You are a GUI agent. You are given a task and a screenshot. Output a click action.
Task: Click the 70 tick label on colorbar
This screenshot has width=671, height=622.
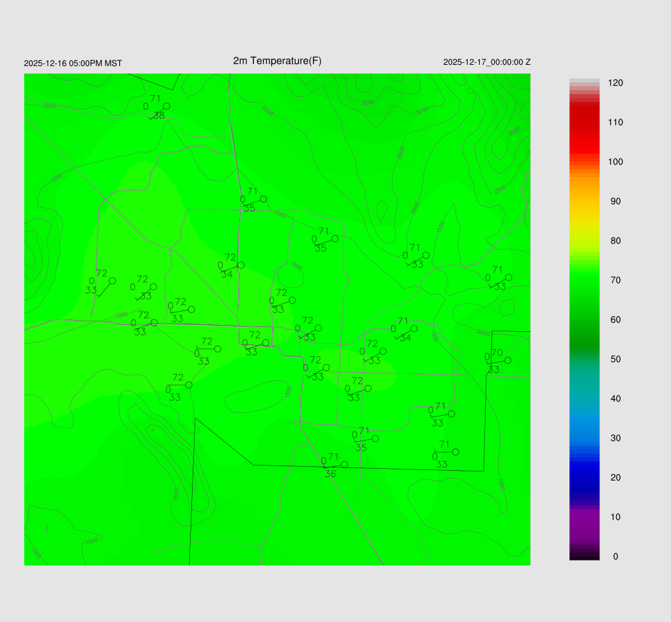[x=615, y=280]
